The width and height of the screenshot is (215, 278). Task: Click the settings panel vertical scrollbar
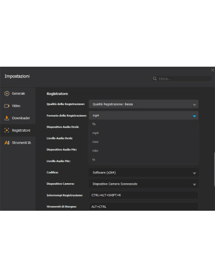coord(214,170)
